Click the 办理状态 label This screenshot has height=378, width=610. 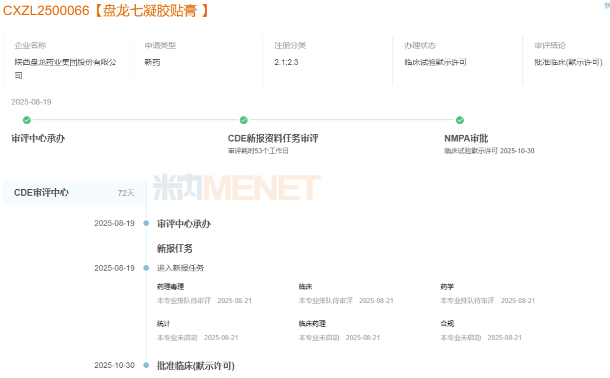(x=420, y=46)
